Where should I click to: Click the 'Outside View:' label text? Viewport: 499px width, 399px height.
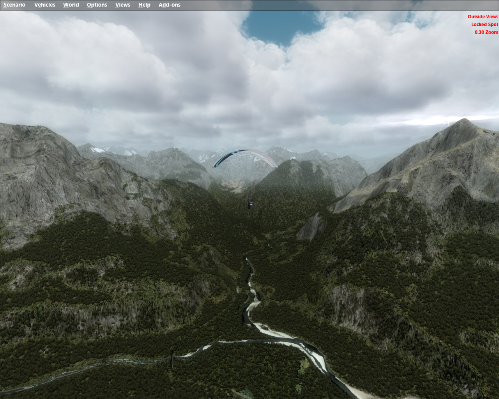tap(483, 17)
